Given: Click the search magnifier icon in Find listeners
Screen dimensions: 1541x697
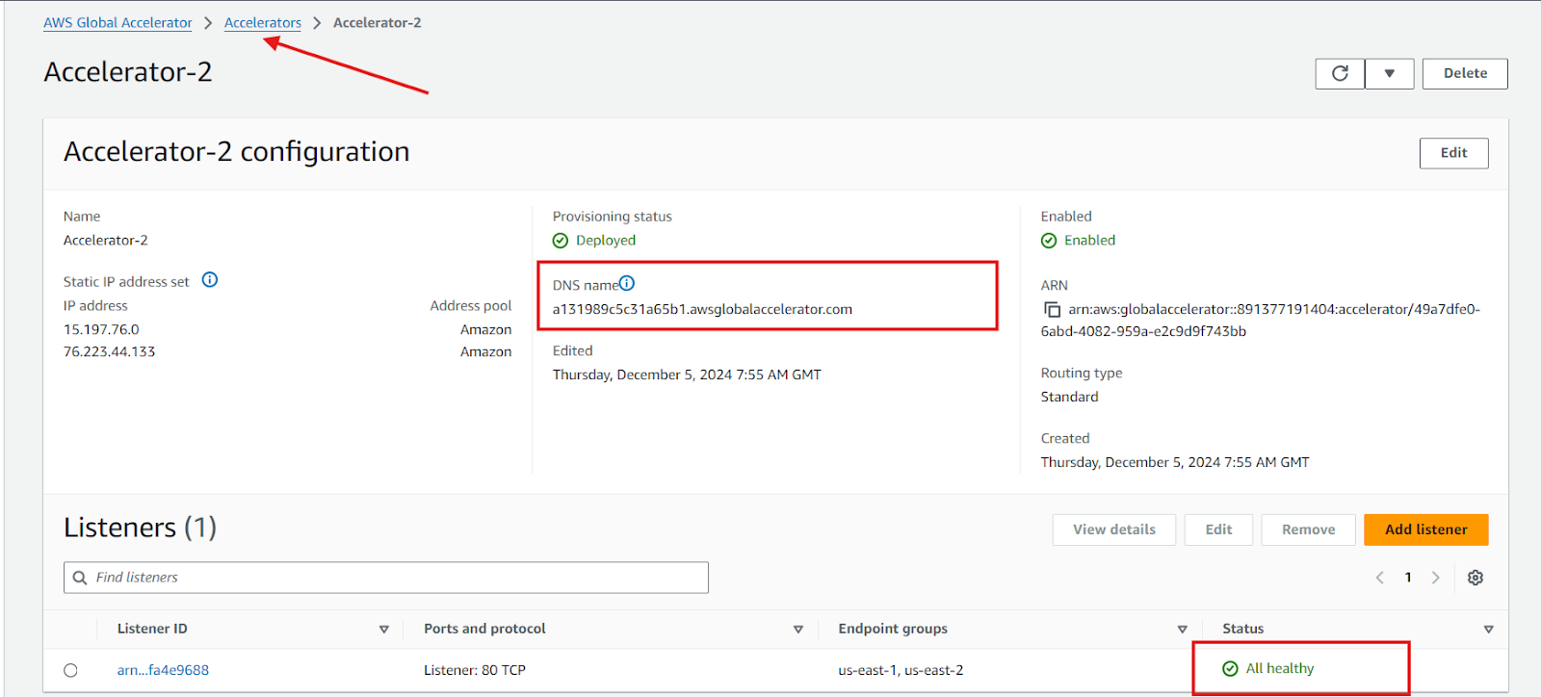Looking at the screenshot, I should point(80,578).
